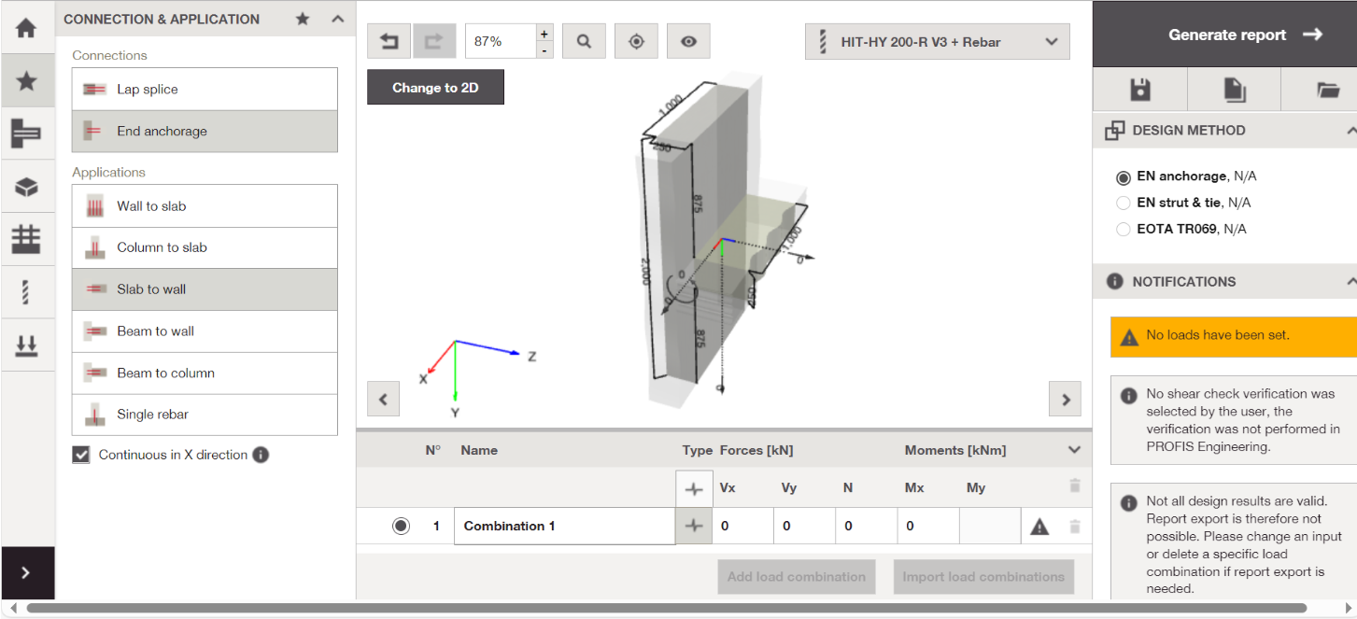Click Change to 2D button
This screenshot has width=1357, height=619.
[435, 88]
